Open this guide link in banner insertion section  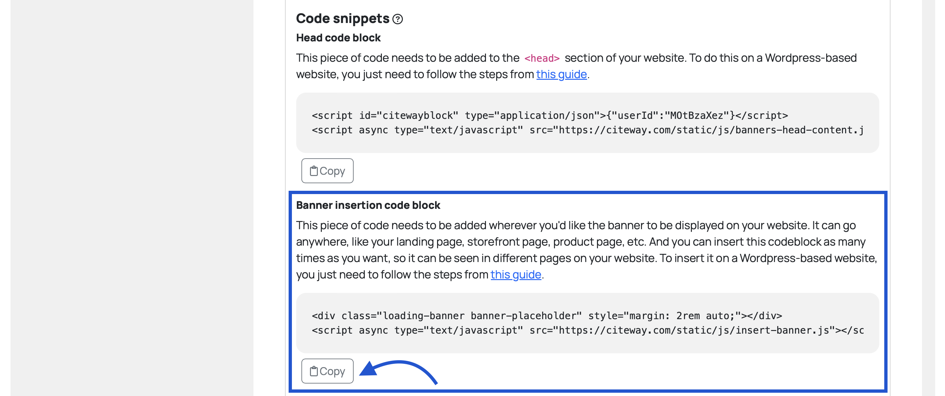pyautogui.click(x=516, y=275)
